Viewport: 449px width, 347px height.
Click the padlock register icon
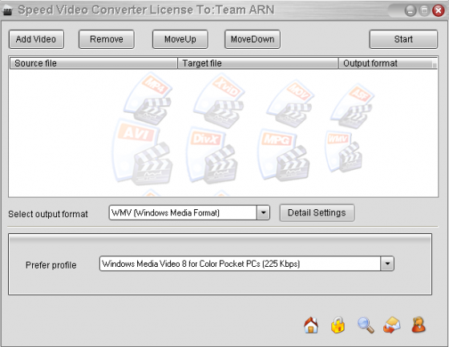(x=338, y=325)
